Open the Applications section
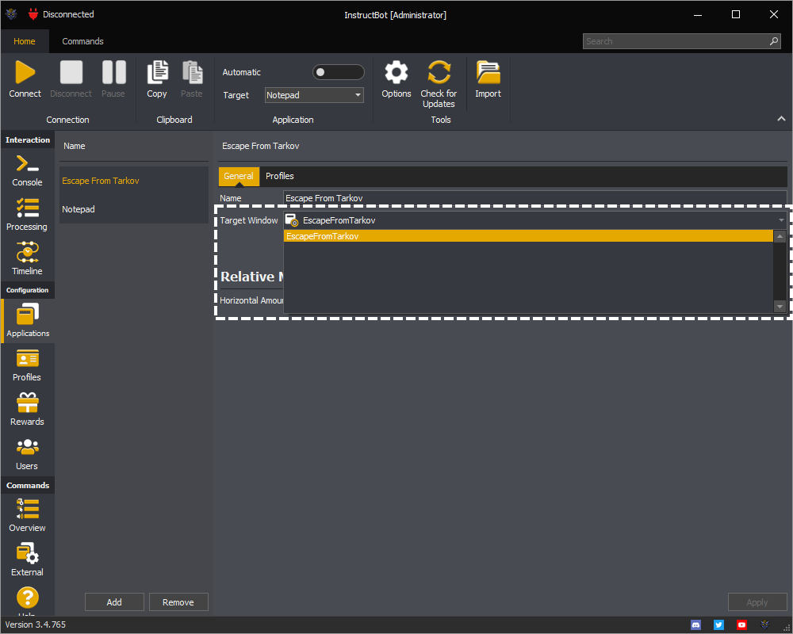 [28, 320]
